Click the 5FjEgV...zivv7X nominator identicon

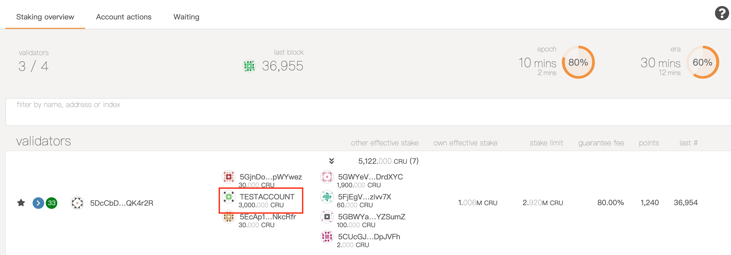click(327, 197)
